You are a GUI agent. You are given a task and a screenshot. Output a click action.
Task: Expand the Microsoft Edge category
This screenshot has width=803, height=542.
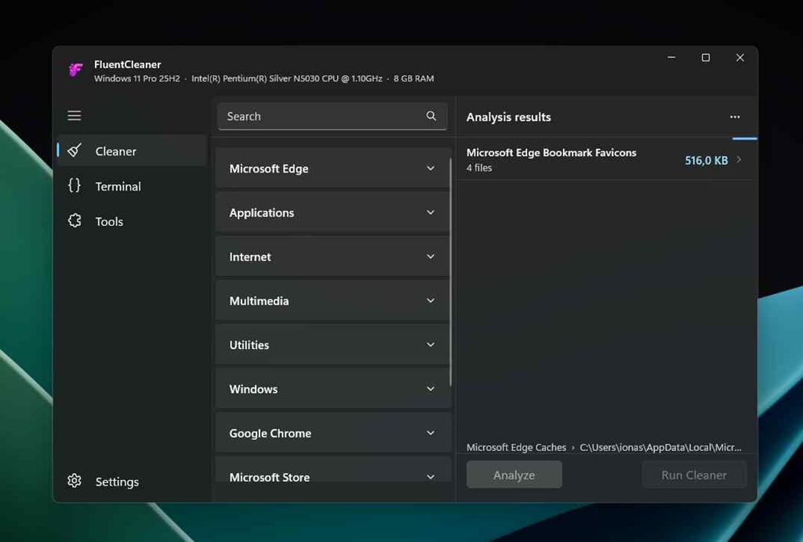(x=332, y=169)
